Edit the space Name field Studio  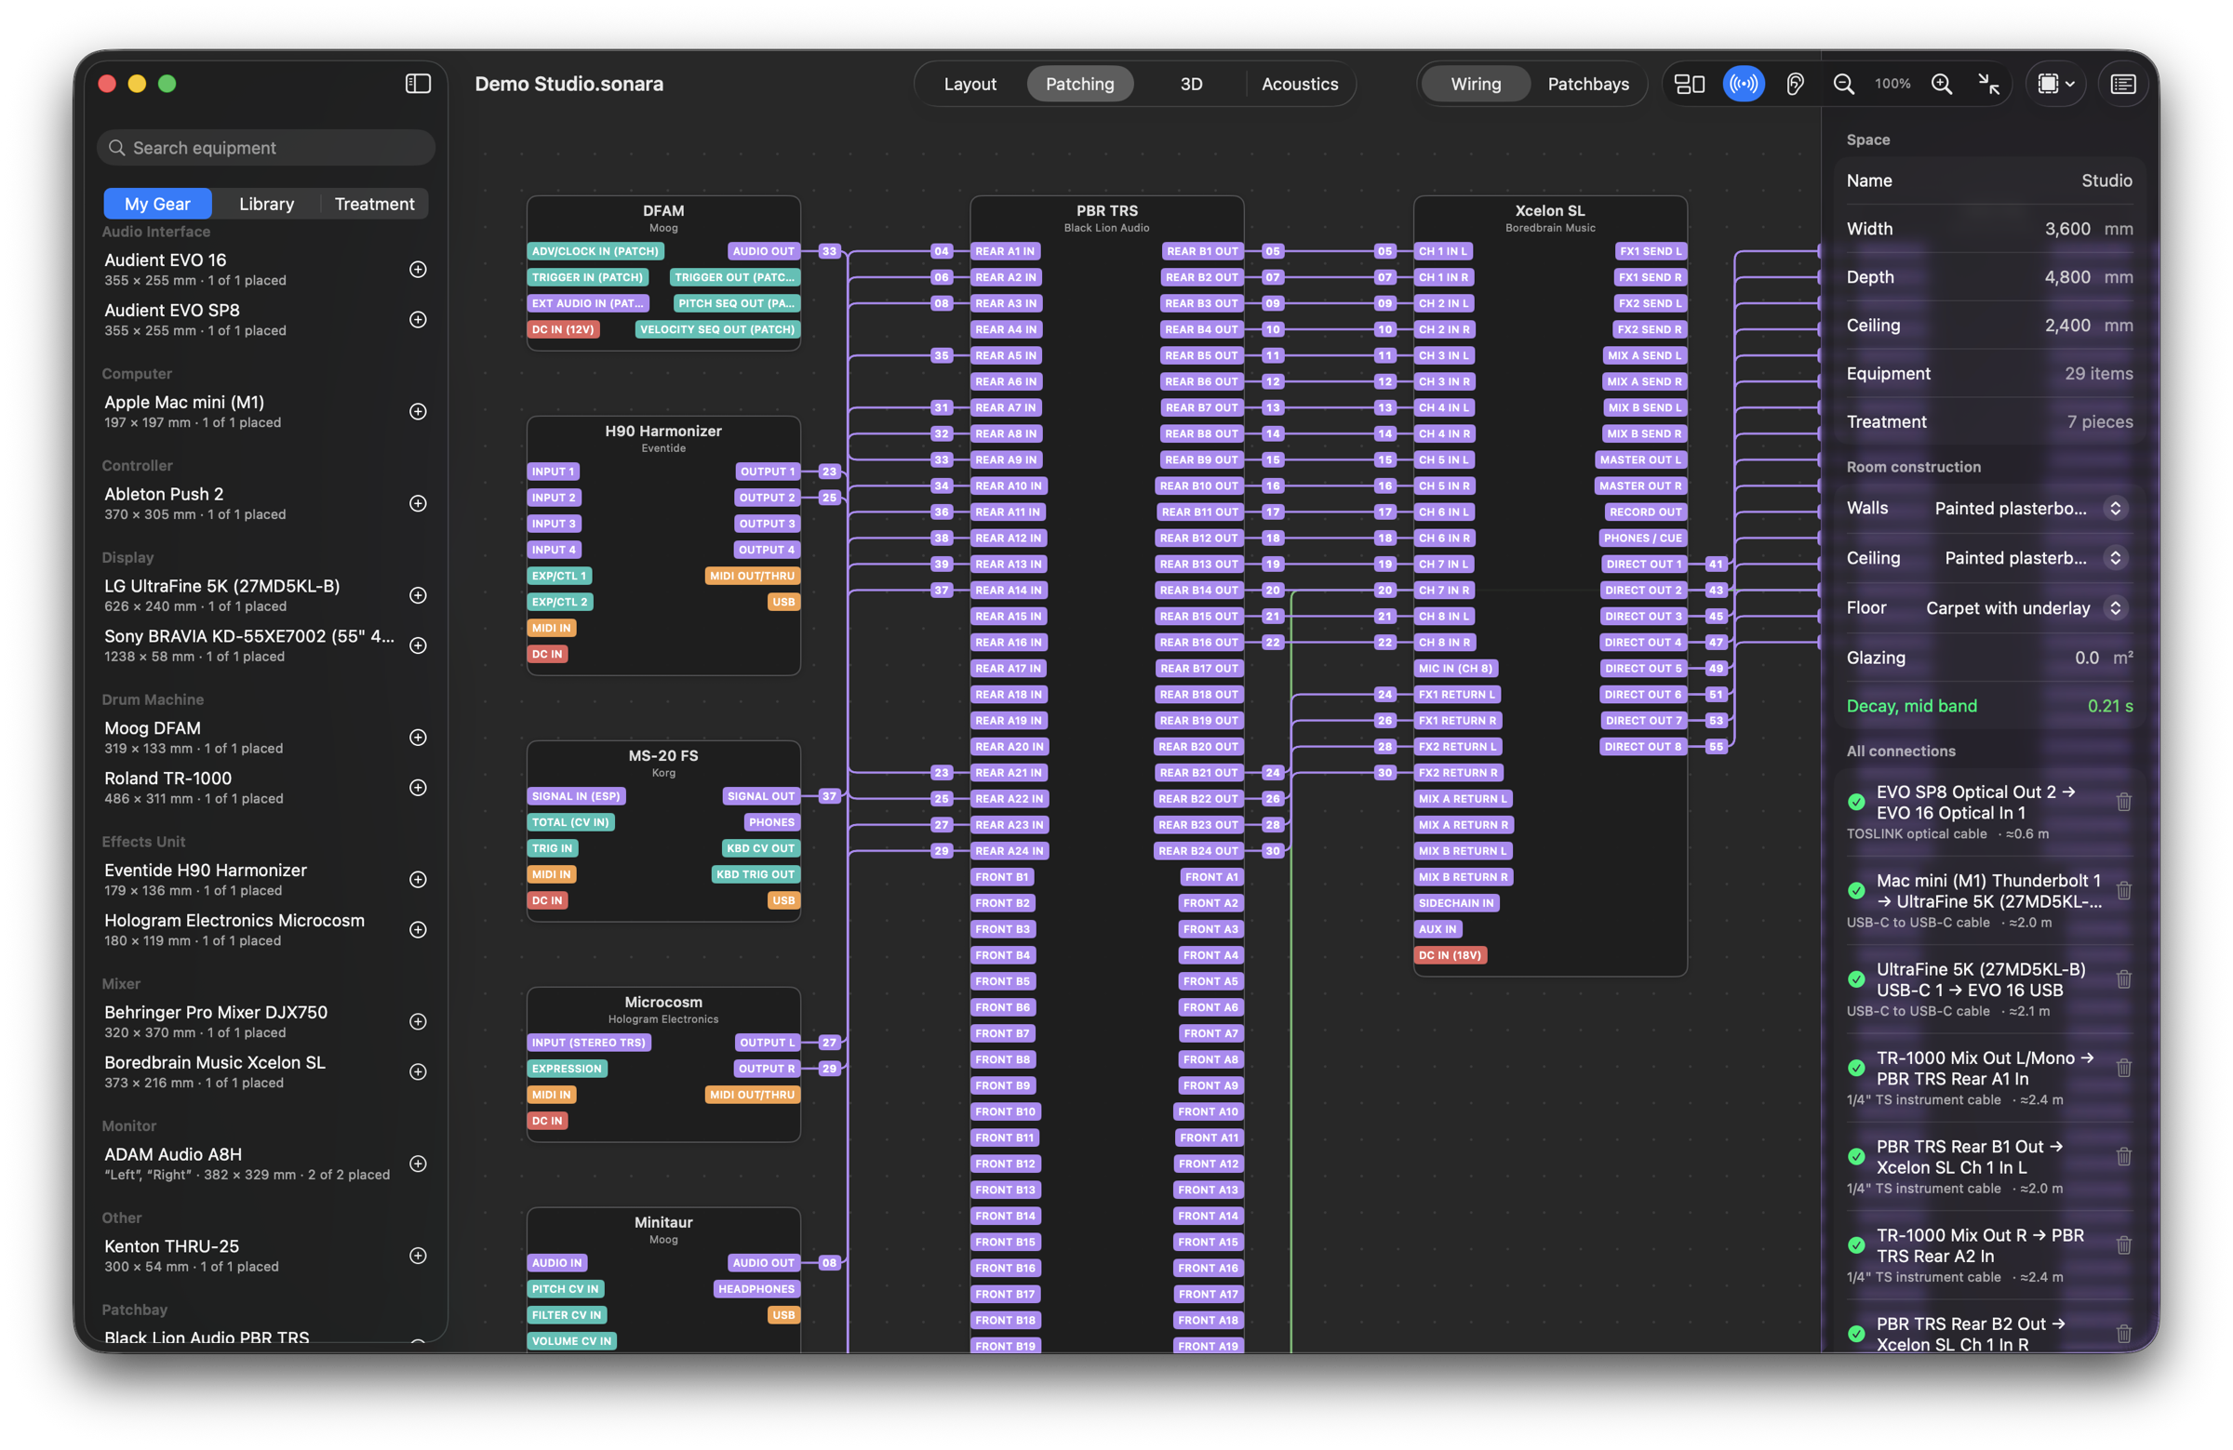click(x=2106, y=181)
